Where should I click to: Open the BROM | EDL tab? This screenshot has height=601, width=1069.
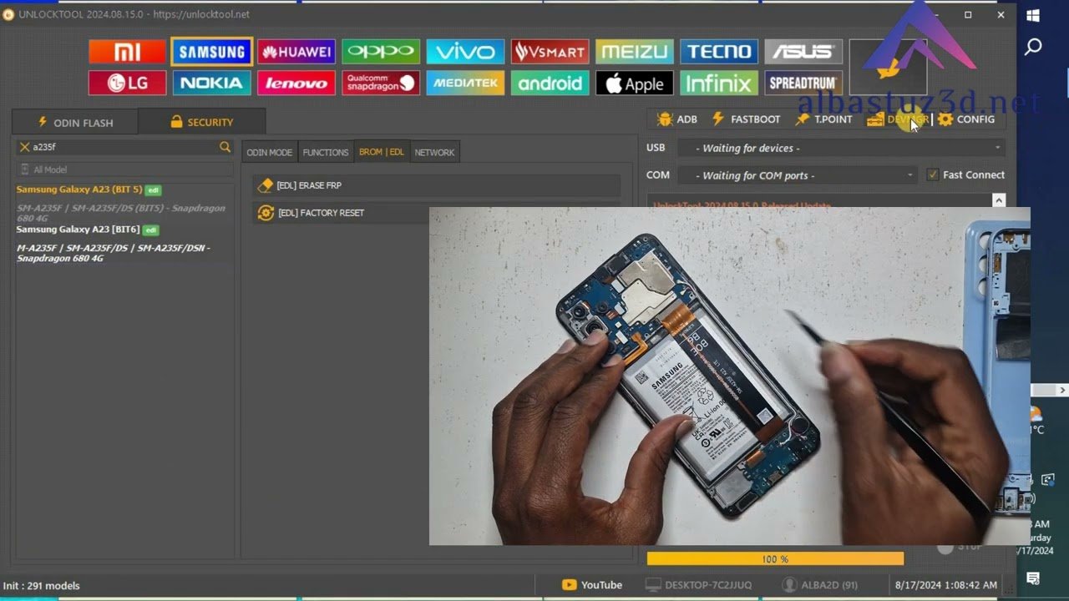coord(382,152)
